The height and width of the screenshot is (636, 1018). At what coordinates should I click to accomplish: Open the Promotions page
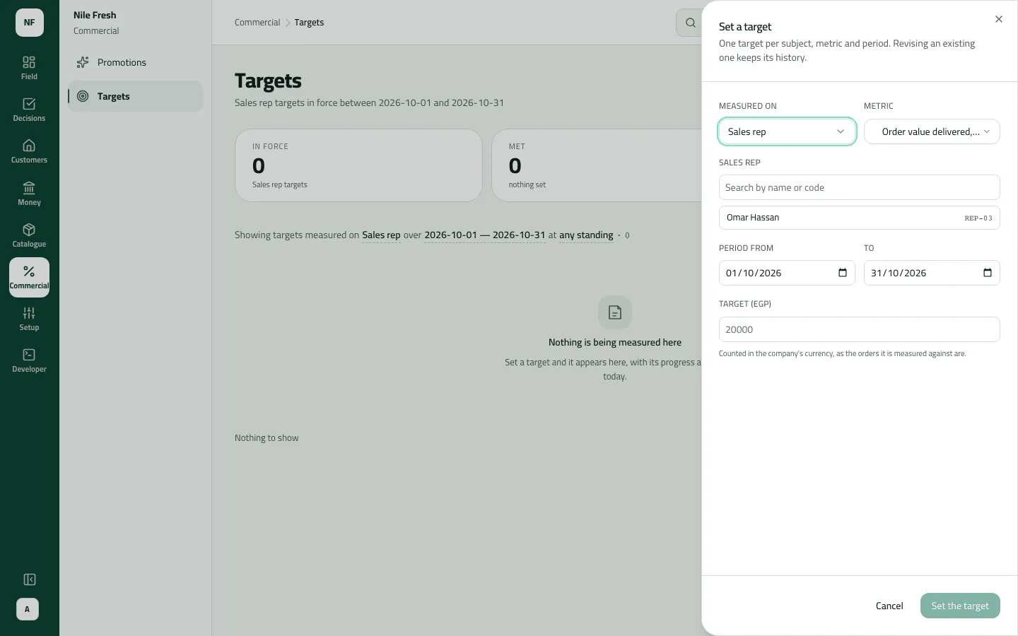(135, 62)
